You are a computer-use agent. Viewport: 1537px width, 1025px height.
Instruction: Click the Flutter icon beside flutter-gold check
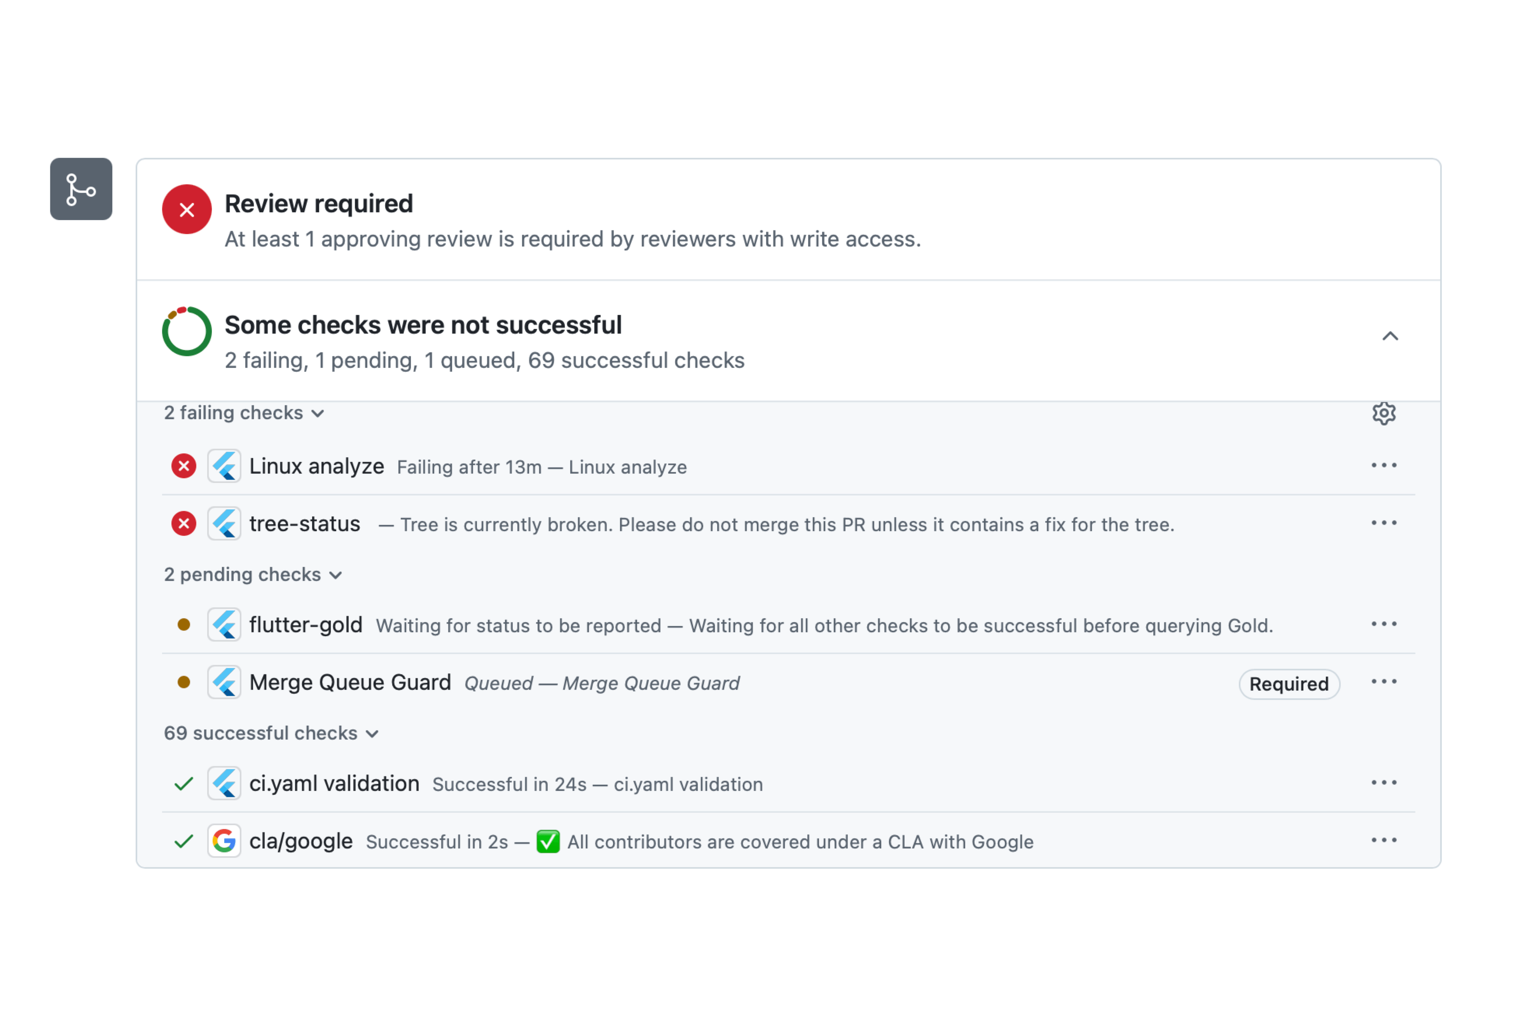click(x=224, y=625)
